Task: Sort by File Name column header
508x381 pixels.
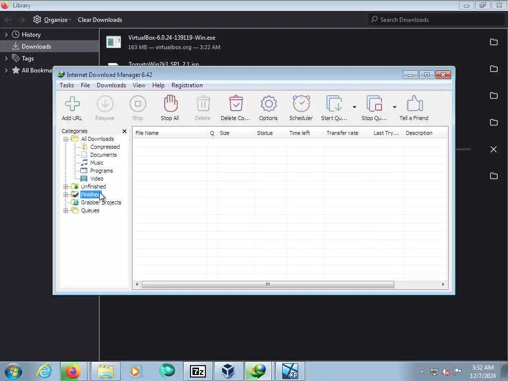Action: [x=171, y=133]
